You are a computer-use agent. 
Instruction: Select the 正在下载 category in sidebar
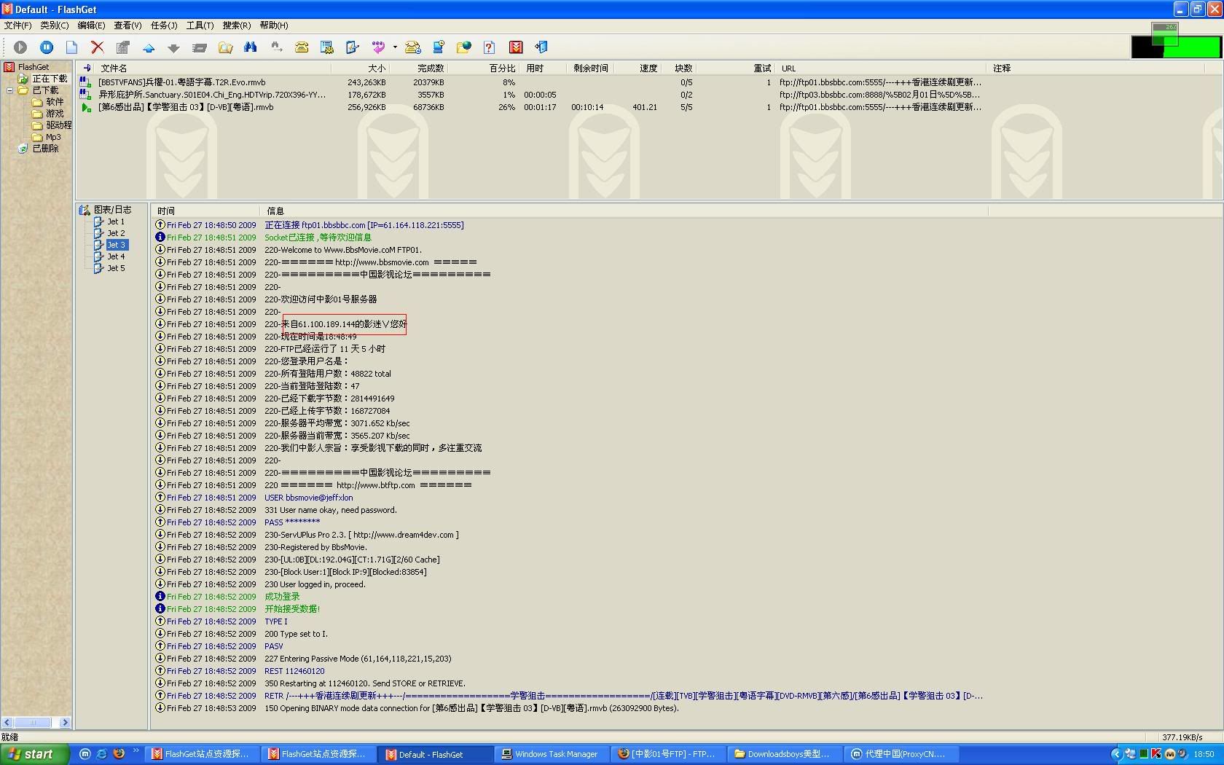(49, 79)
